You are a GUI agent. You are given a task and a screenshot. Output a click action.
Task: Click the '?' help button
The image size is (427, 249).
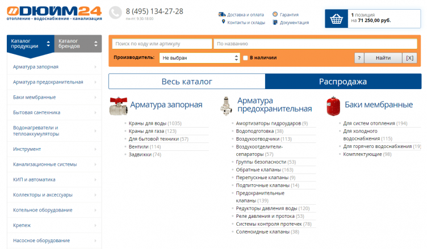359,58
